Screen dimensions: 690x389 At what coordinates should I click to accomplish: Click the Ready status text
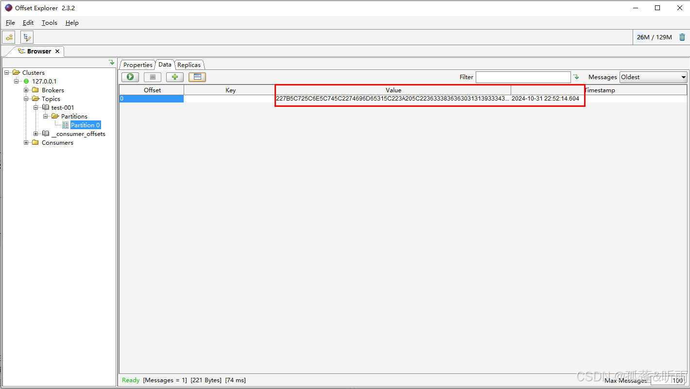131,380
